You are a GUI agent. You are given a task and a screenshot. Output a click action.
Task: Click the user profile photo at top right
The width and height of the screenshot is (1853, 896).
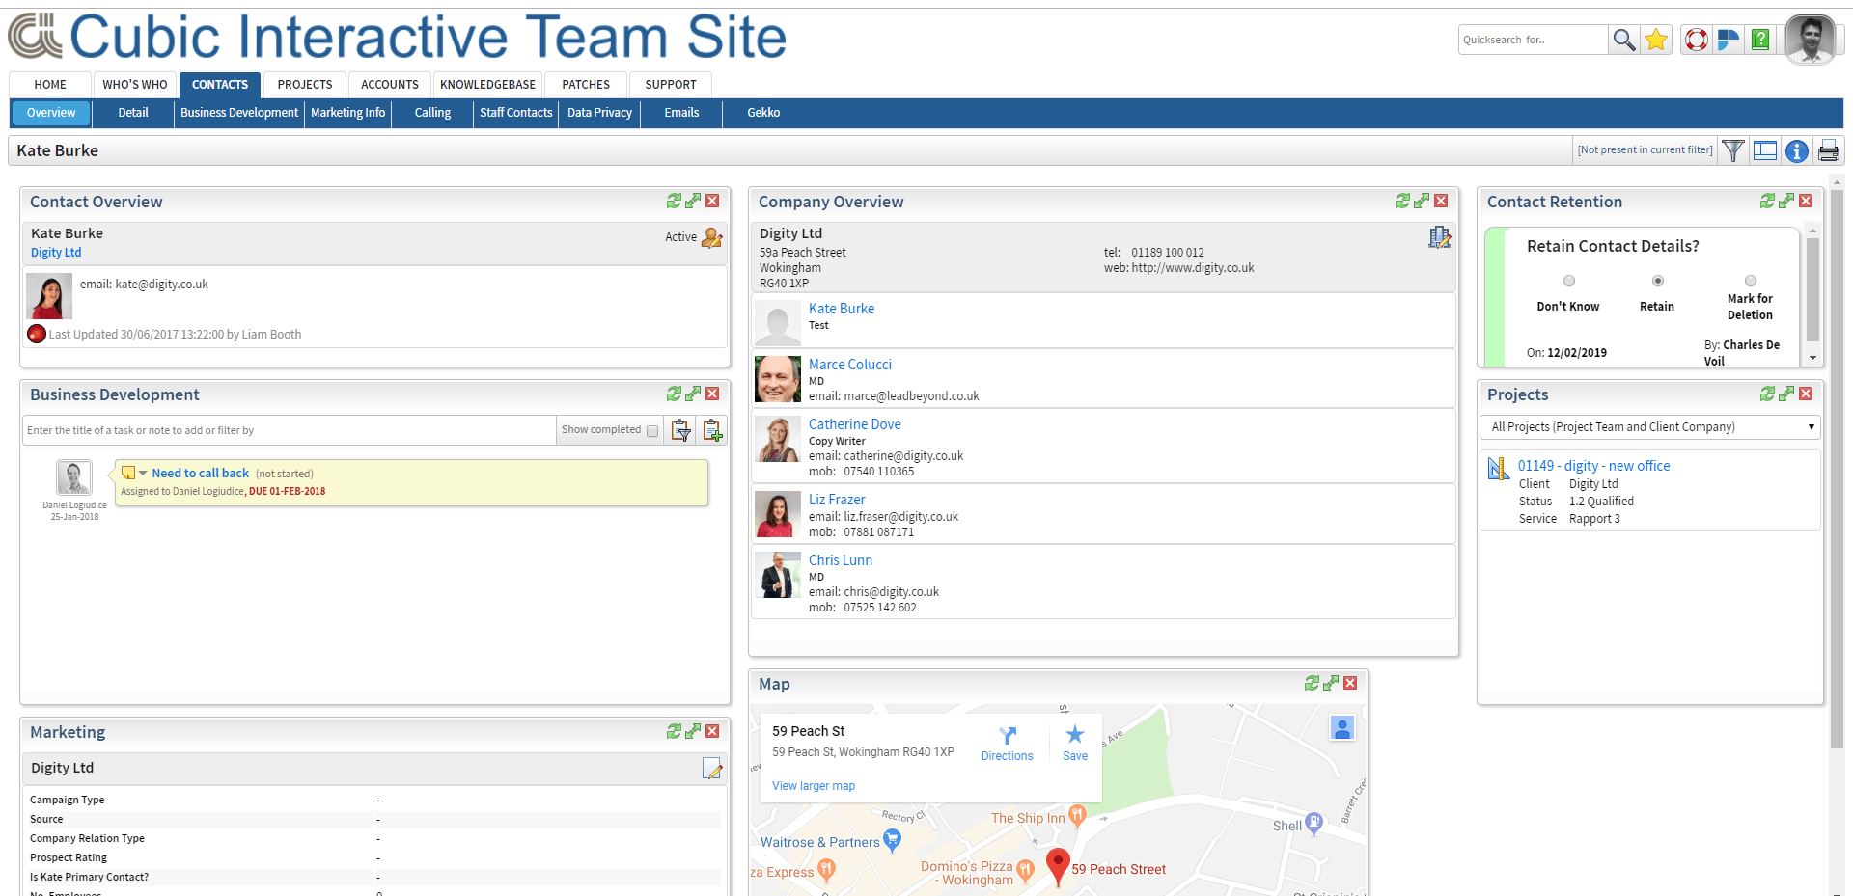pos(1810,40)
